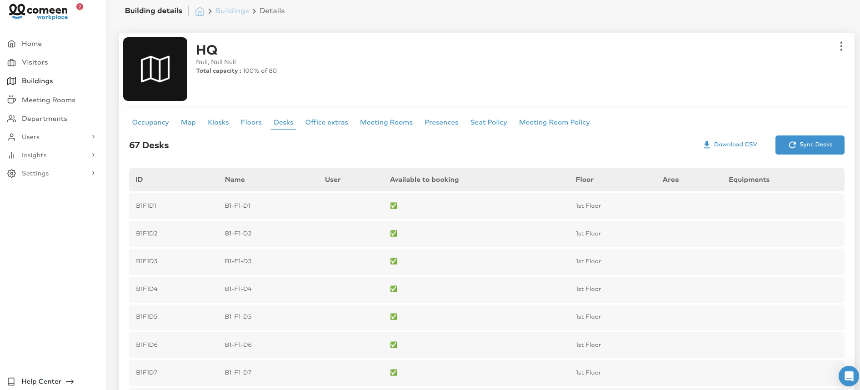This screenshot has width=860, height=390.
Task: Click the Buildings map icon in sidebar
Action: click(x=12, y=81)
